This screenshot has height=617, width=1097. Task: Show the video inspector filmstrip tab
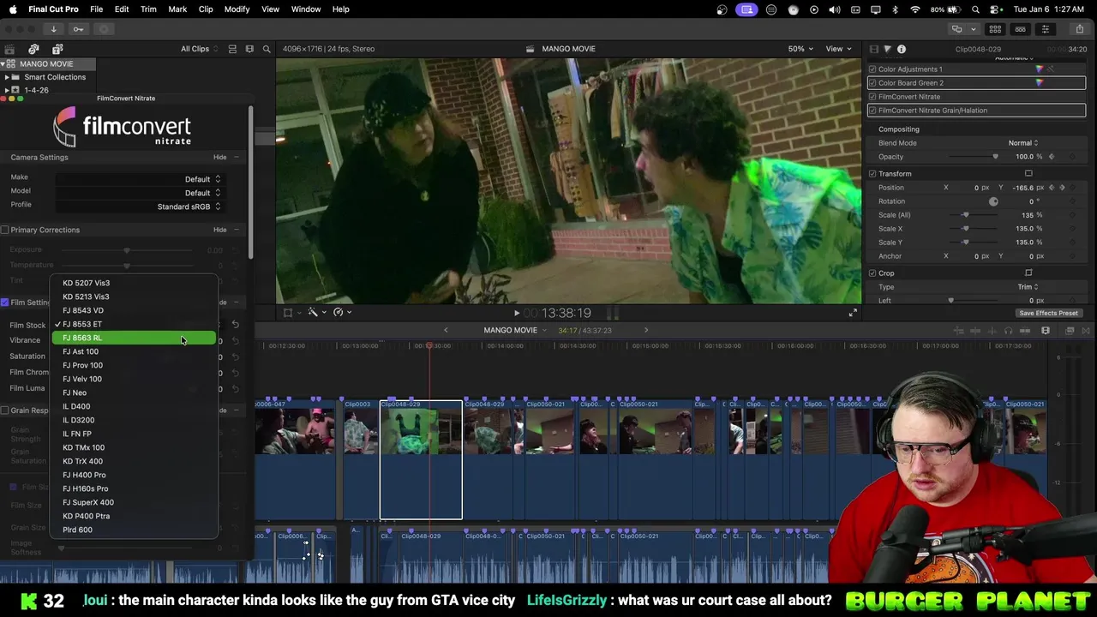pyautogui.click(x=873, y=50)
